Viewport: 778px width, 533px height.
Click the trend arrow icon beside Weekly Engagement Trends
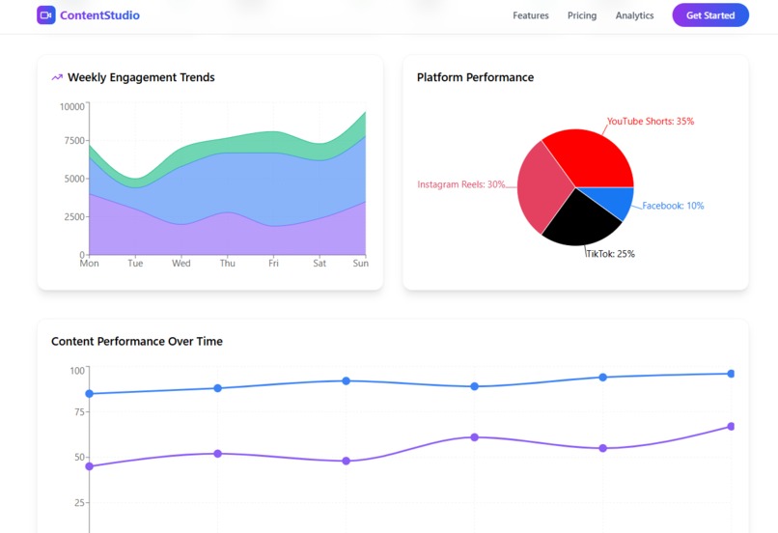tap(57, 77)
